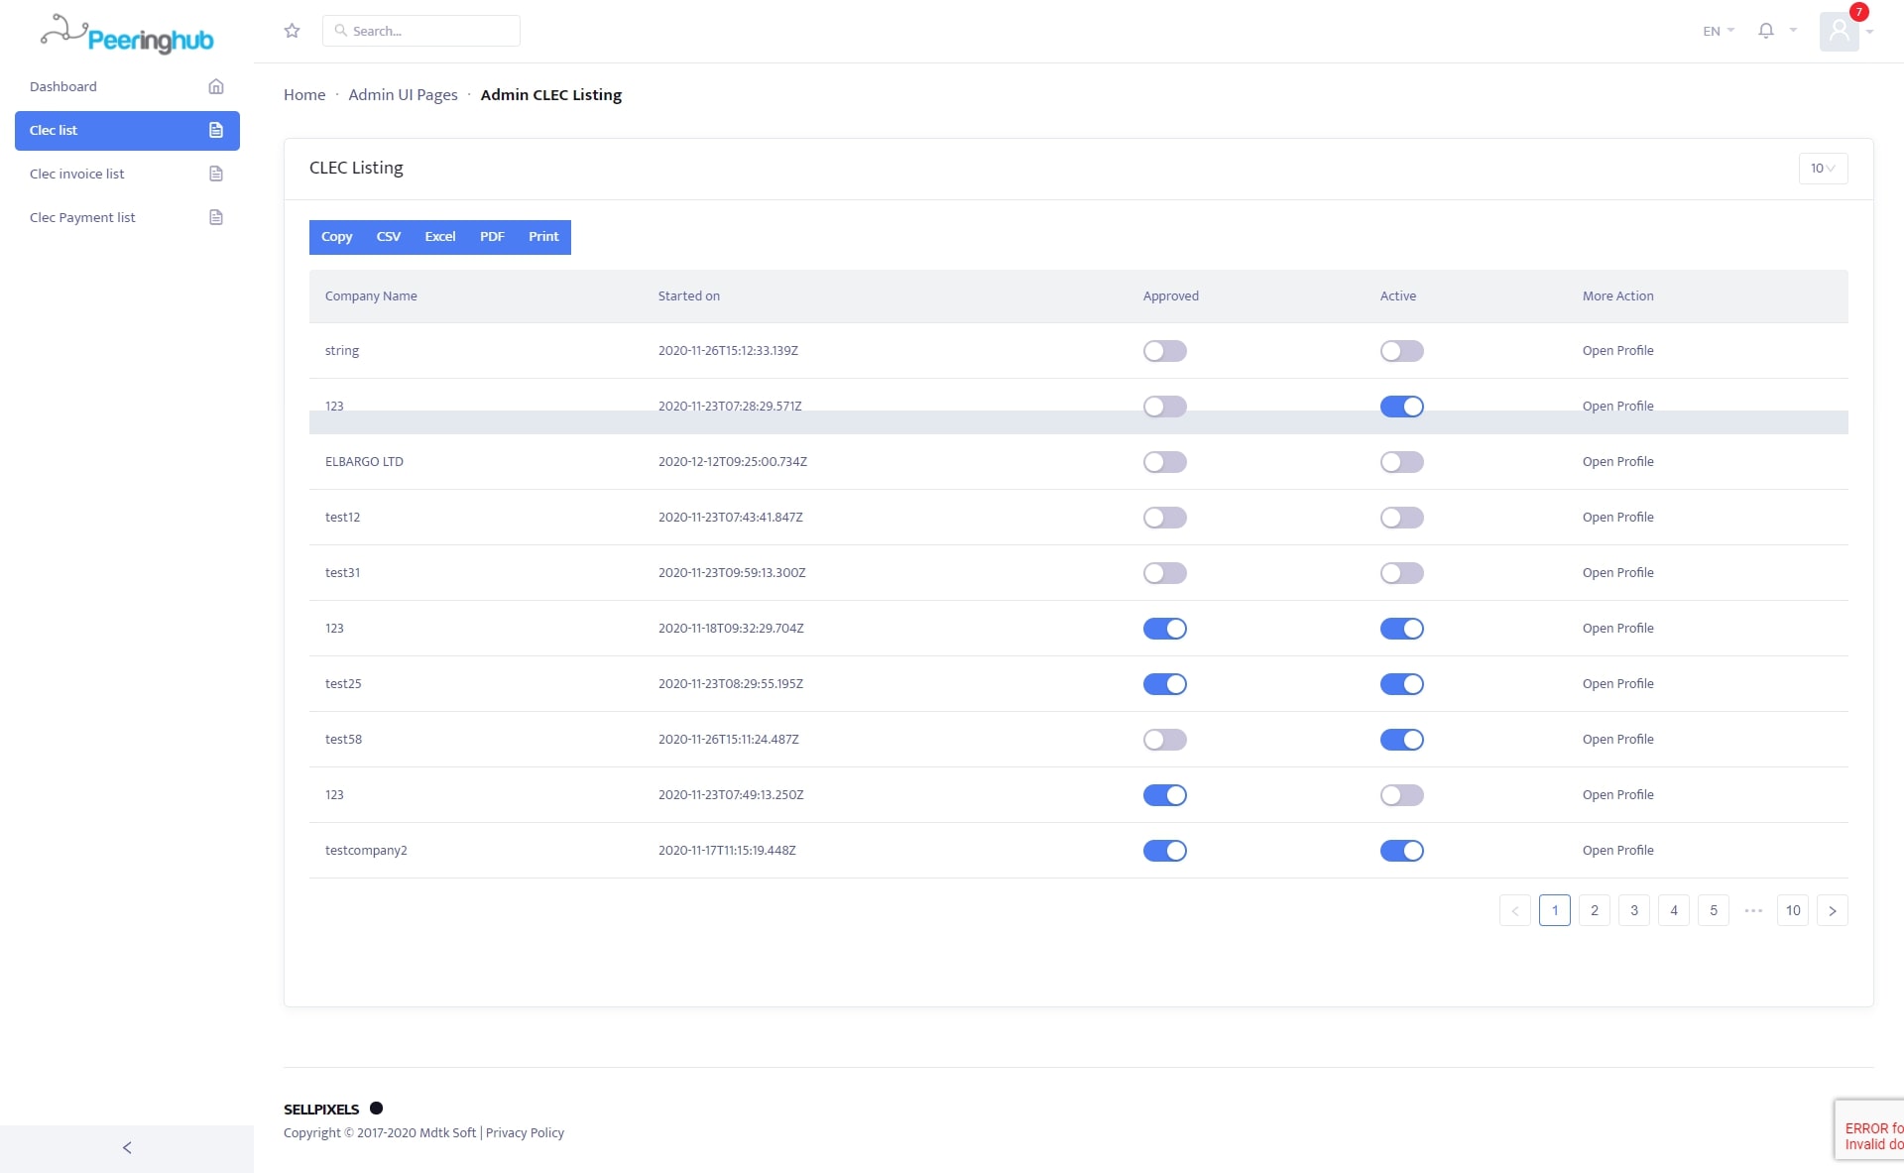This screenshot has height=1173, width=1904.
Task: Export table as Excel
Action: tap(439, 237)
